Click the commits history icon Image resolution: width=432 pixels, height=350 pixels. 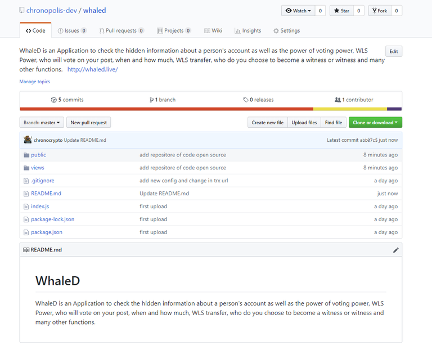pyautogui.click(x=54, y=100)
